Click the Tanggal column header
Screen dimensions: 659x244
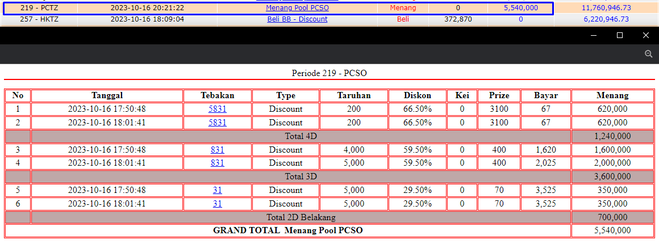tap(107, 96)
